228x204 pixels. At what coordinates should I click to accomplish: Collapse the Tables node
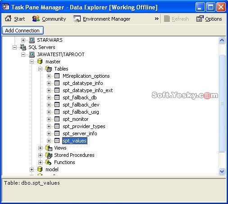[40, 69]
